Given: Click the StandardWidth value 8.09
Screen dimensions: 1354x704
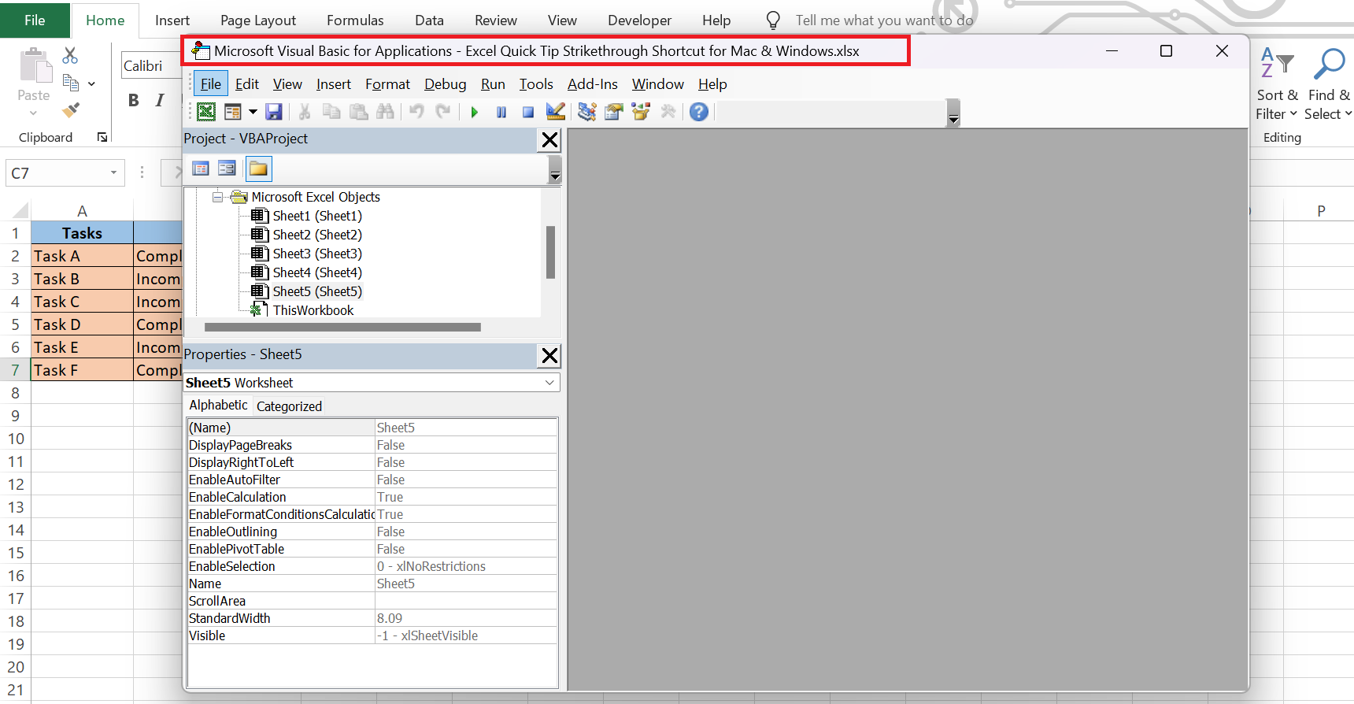Looking at the screenshot, I should click(x=466, y=618).
